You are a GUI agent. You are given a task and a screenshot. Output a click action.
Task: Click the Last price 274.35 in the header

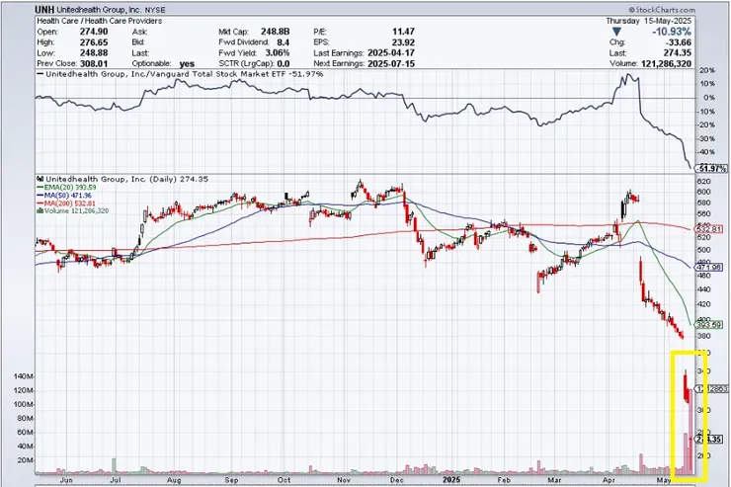click(x=678, y=52)
